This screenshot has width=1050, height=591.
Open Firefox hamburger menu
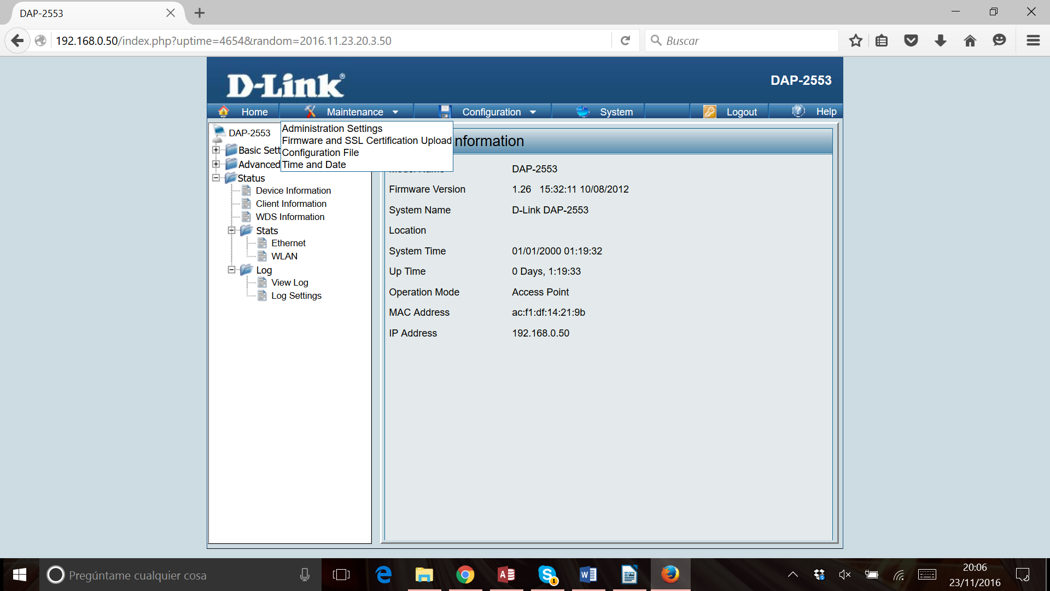[x=1033, y=40]
